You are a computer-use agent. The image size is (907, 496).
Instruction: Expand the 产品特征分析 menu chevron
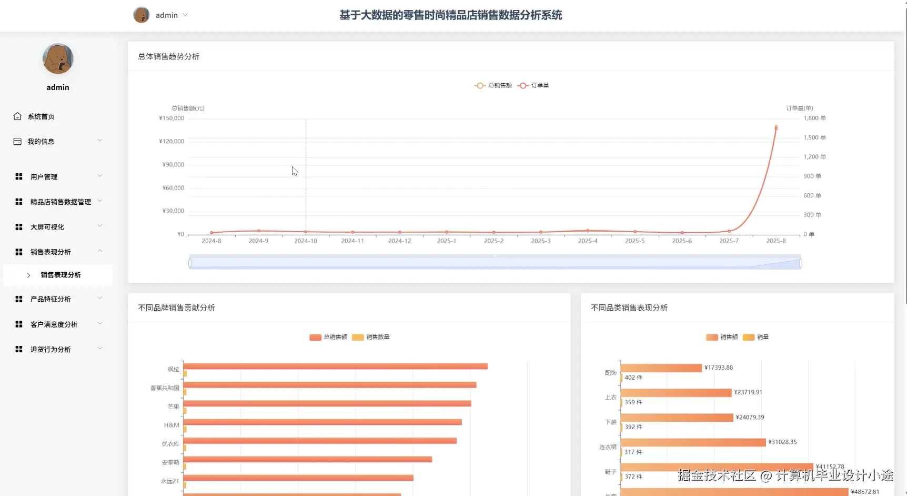click(100, 298)
